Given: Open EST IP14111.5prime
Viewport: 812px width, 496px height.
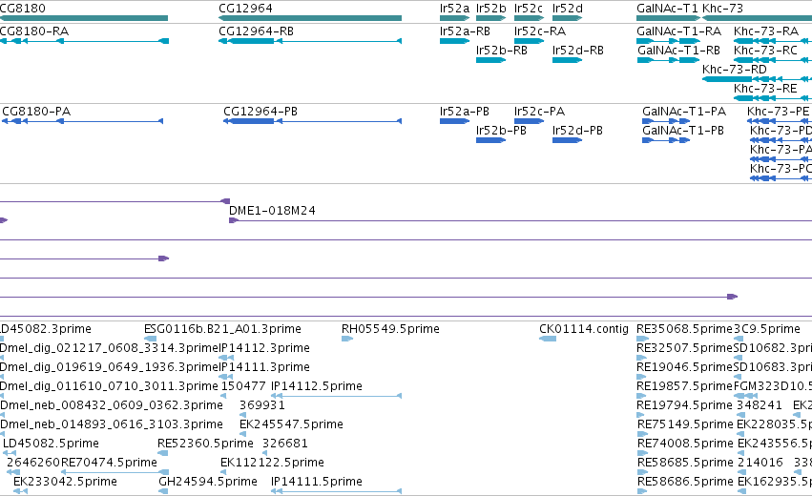Looking at the screenshot, I should 336,491.
